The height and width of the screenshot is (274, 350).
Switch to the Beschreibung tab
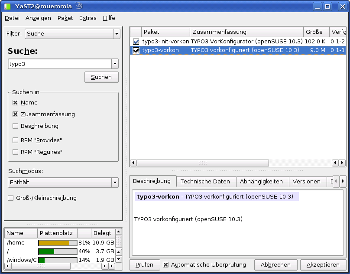point(152,181)
